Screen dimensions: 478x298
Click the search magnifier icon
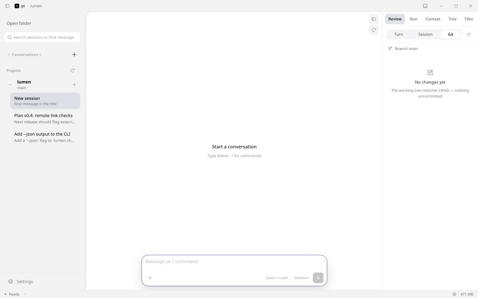pyautogui.click(x=10, y=37)
